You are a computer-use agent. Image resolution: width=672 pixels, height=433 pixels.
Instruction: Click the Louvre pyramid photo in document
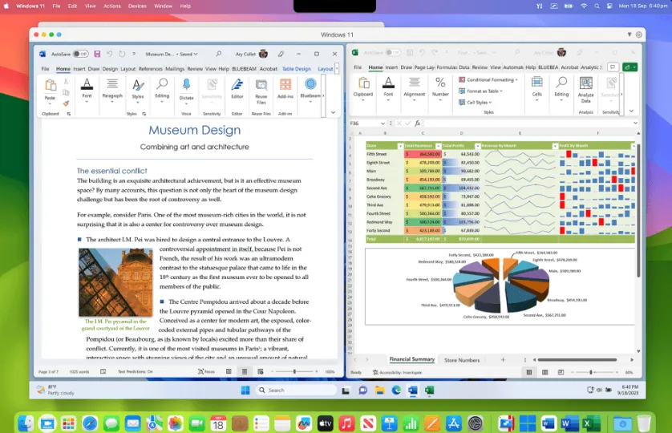coord(115,282)
